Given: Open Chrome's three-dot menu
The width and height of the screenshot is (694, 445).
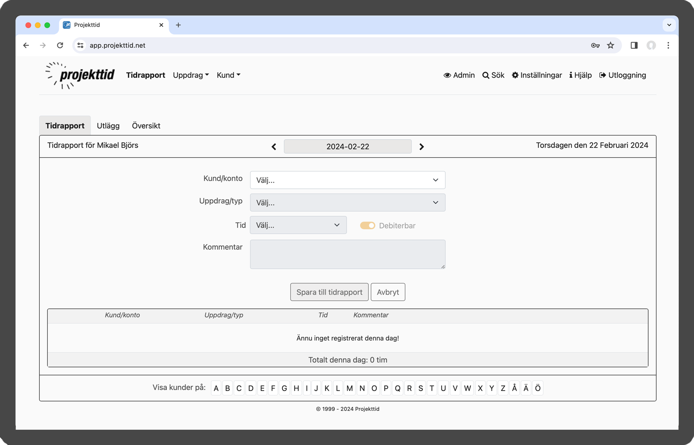Looking at the screenshot, I should click(668, 45).
